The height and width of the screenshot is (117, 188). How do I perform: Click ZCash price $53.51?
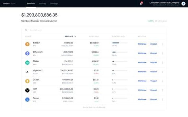pyautogui.click(x=96, y=80)
